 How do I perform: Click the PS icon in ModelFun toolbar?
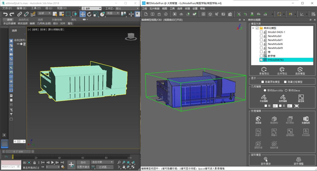click(291, 14)
